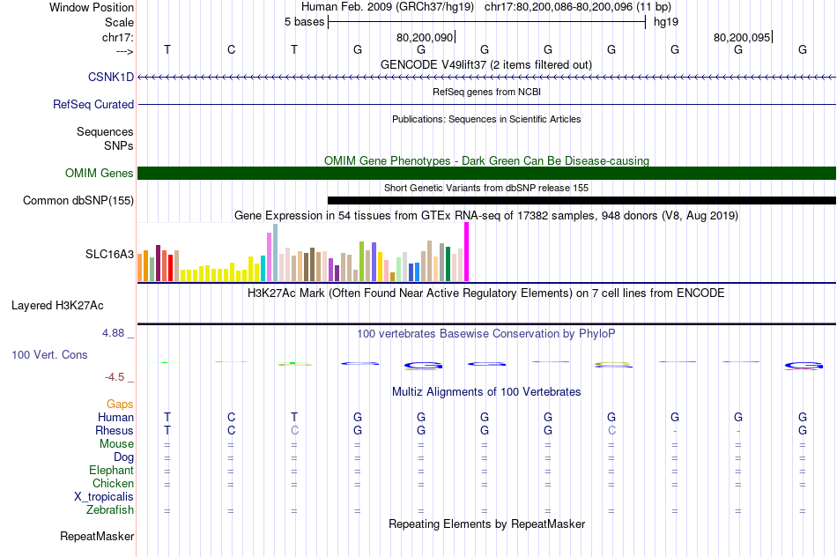Select the Dog alignment row label
This screenshot has width=837, height=557.
click(x=124, y=457)
